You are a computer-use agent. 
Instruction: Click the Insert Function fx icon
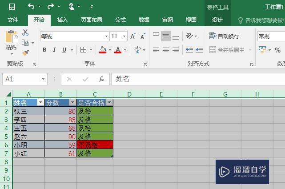click(x=101, y=79)
